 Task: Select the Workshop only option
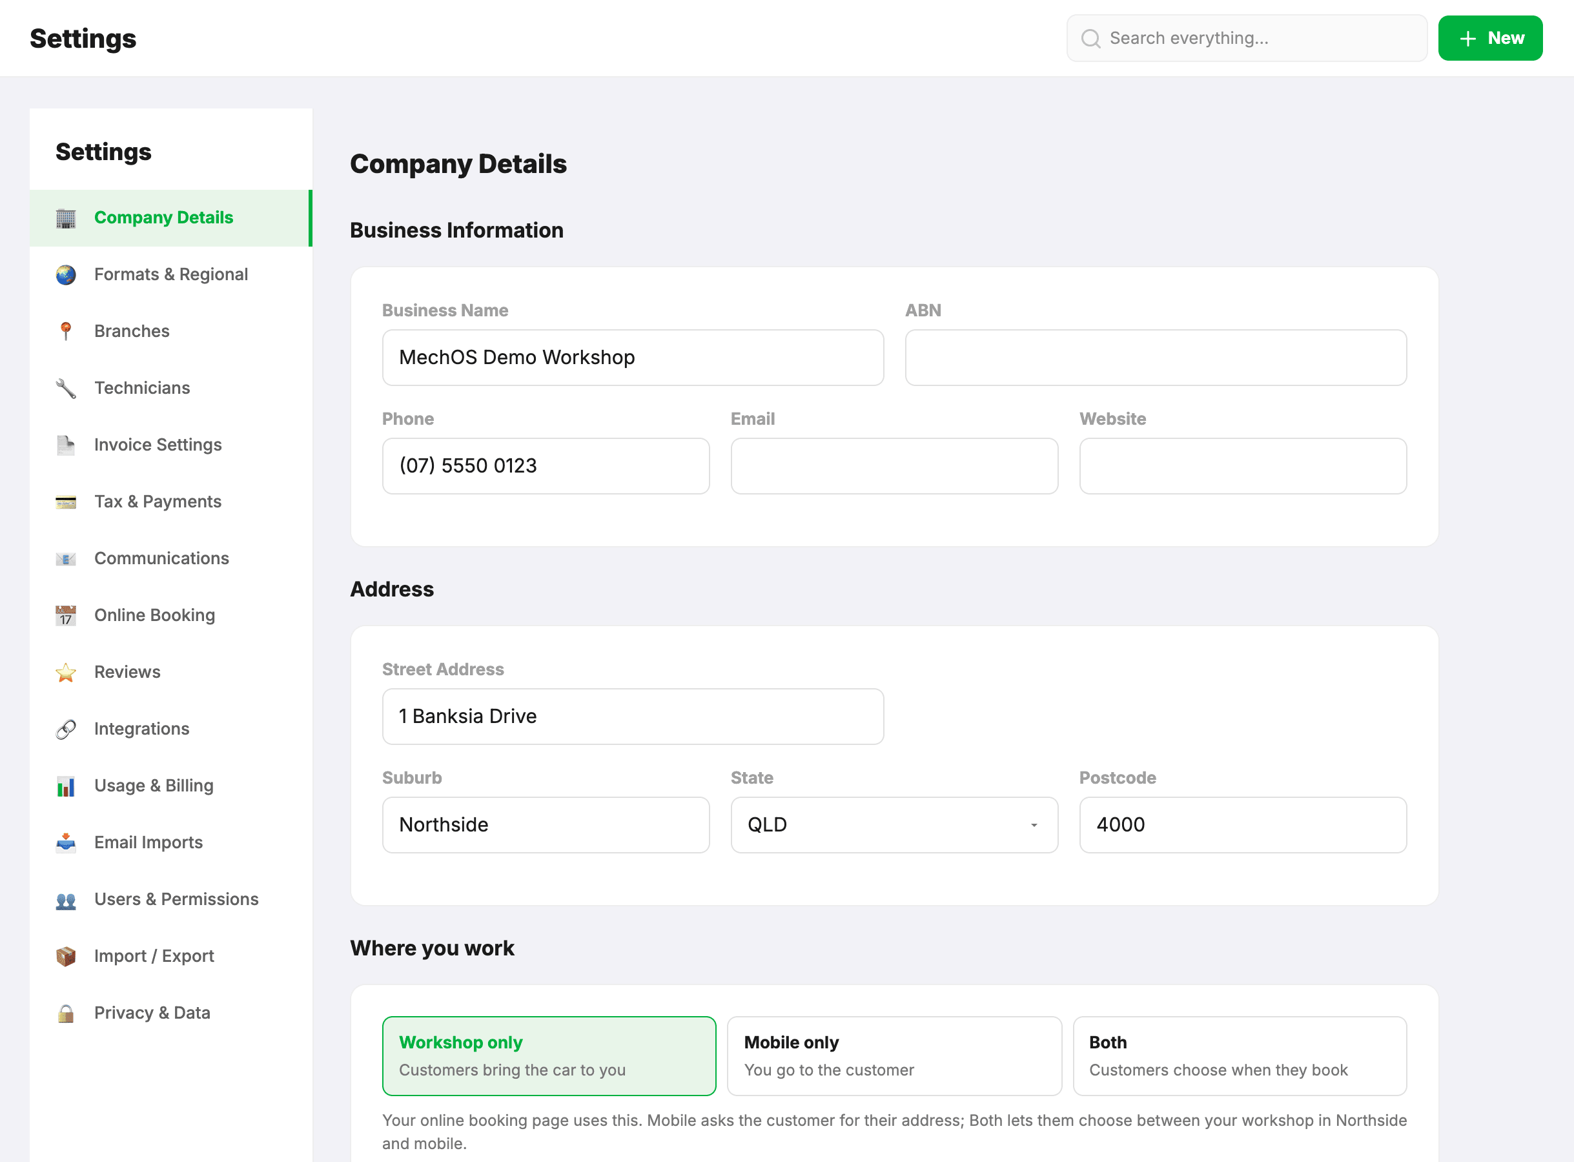(549, 1055)
